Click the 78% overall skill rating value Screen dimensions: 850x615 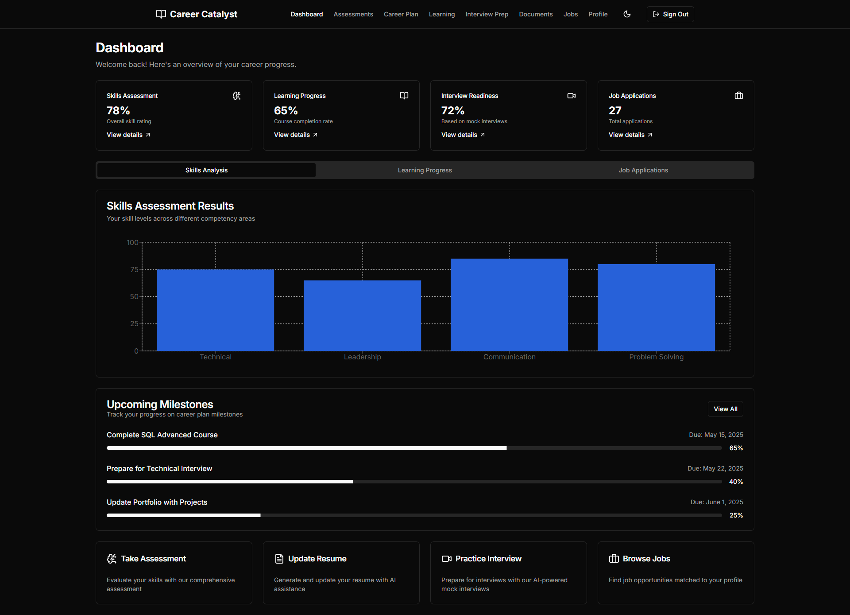(118, 110)
